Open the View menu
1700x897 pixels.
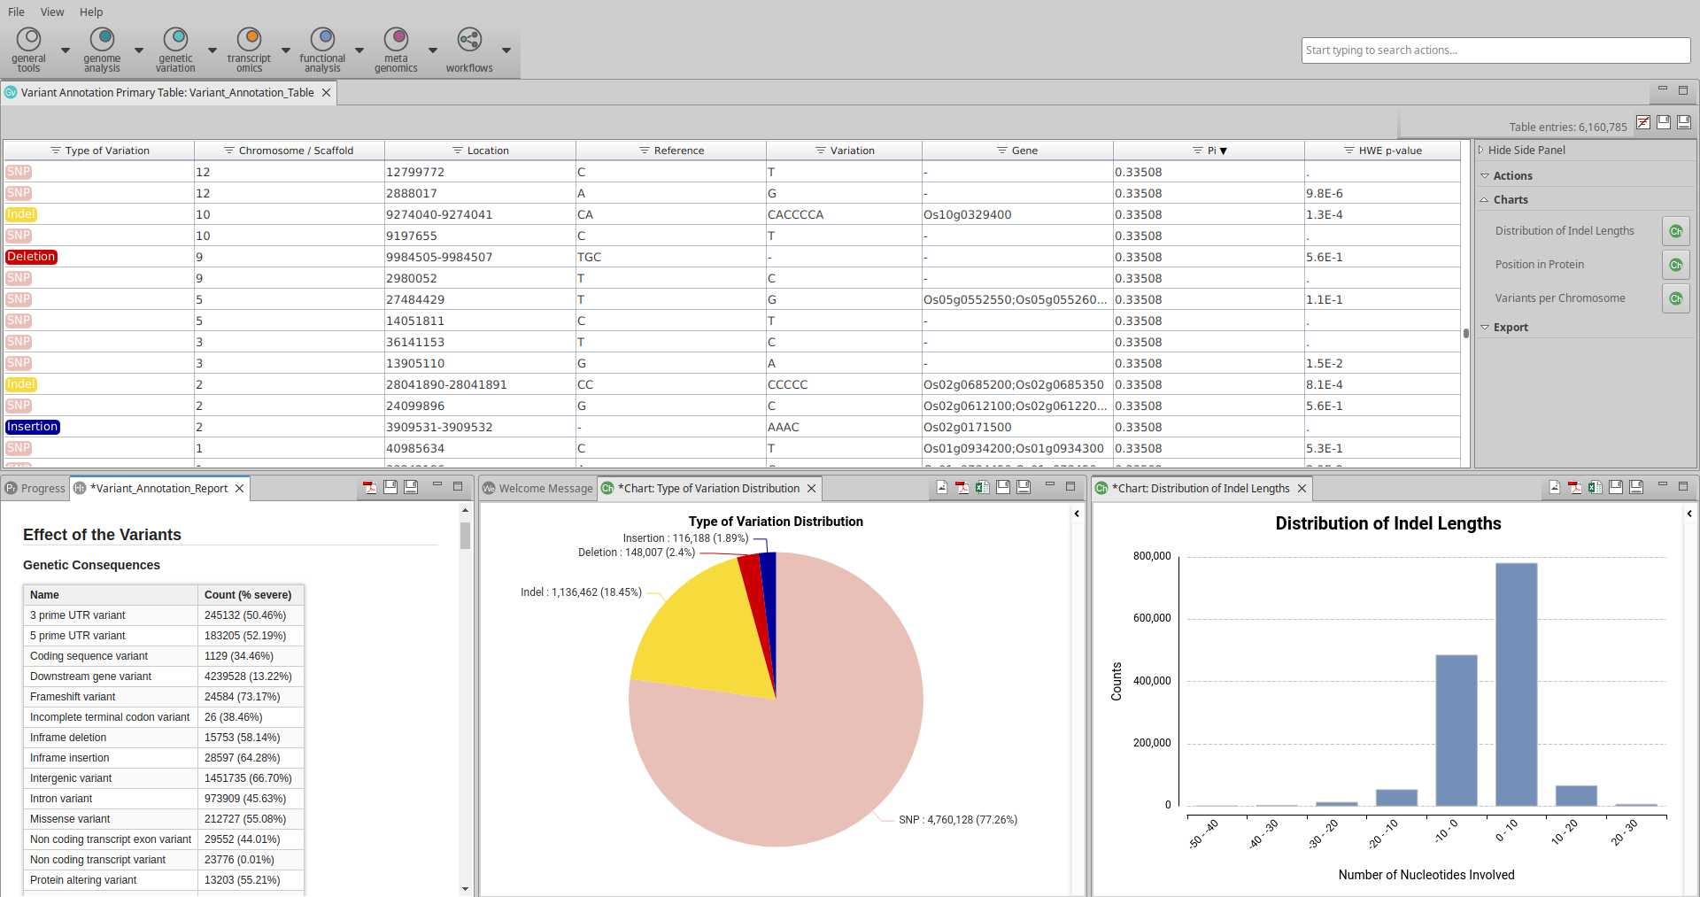(52, 12)
